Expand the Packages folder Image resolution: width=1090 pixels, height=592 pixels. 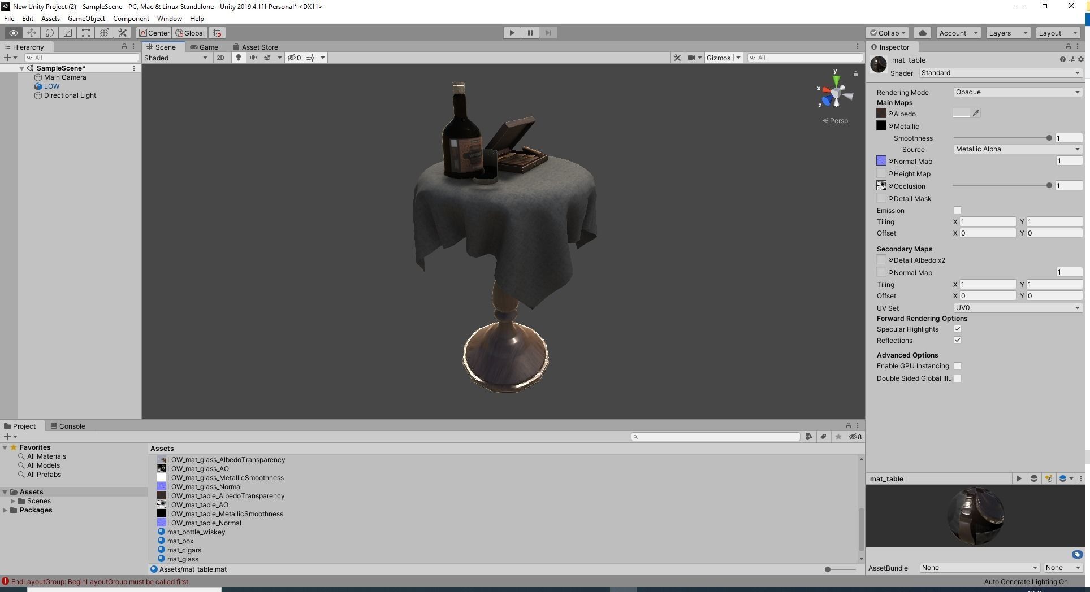click(x=5, y=510)
